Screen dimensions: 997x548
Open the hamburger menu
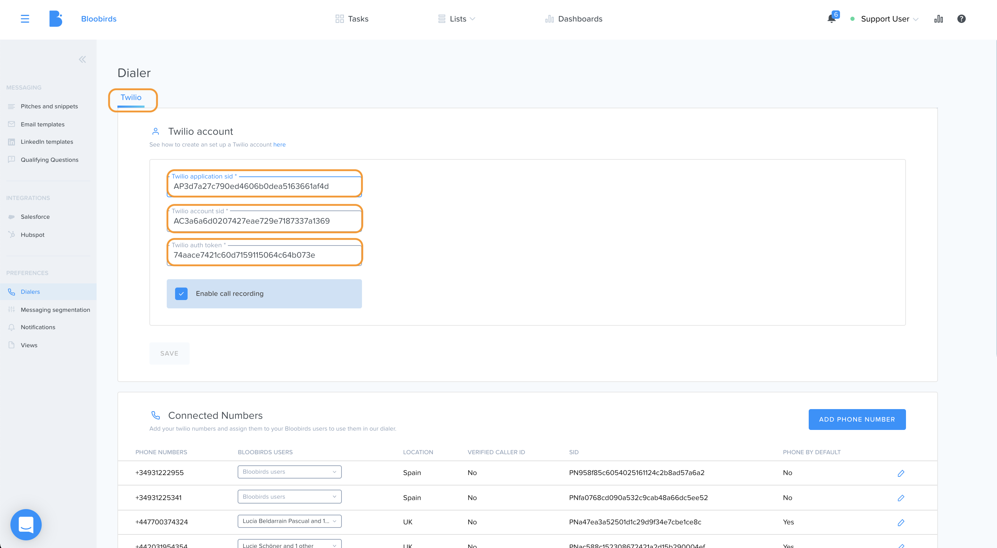[x=25, y=18]
